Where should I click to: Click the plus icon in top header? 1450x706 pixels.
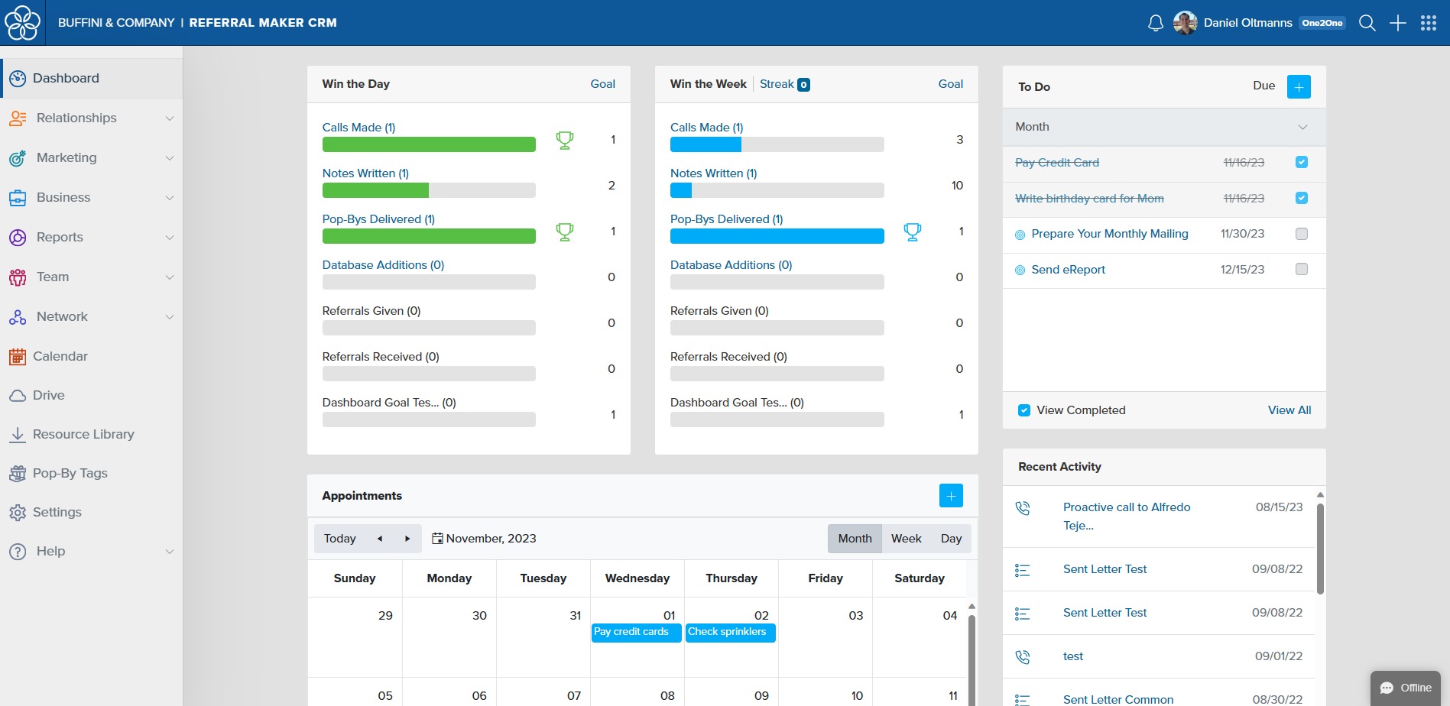click(x=1398, y=23)
